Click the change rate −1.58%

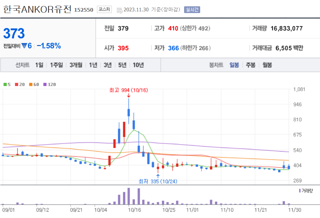click(49, 46)
